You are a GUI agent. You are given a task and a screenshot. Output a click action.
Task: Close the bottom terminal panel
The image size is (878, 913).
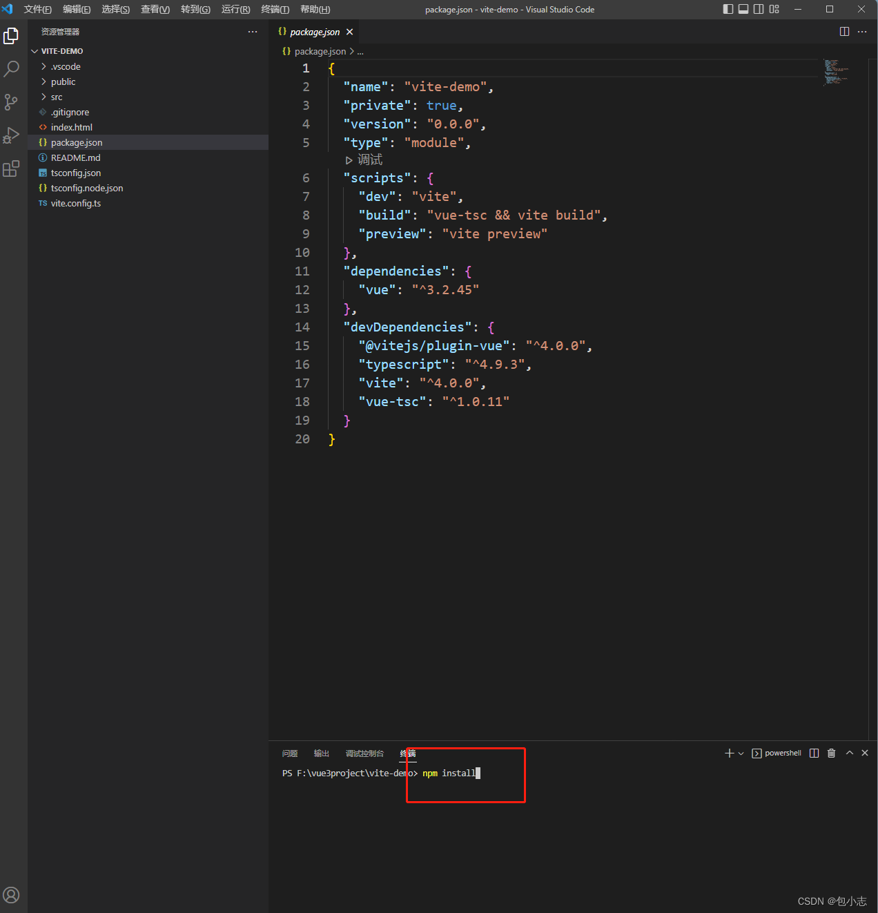865,753
